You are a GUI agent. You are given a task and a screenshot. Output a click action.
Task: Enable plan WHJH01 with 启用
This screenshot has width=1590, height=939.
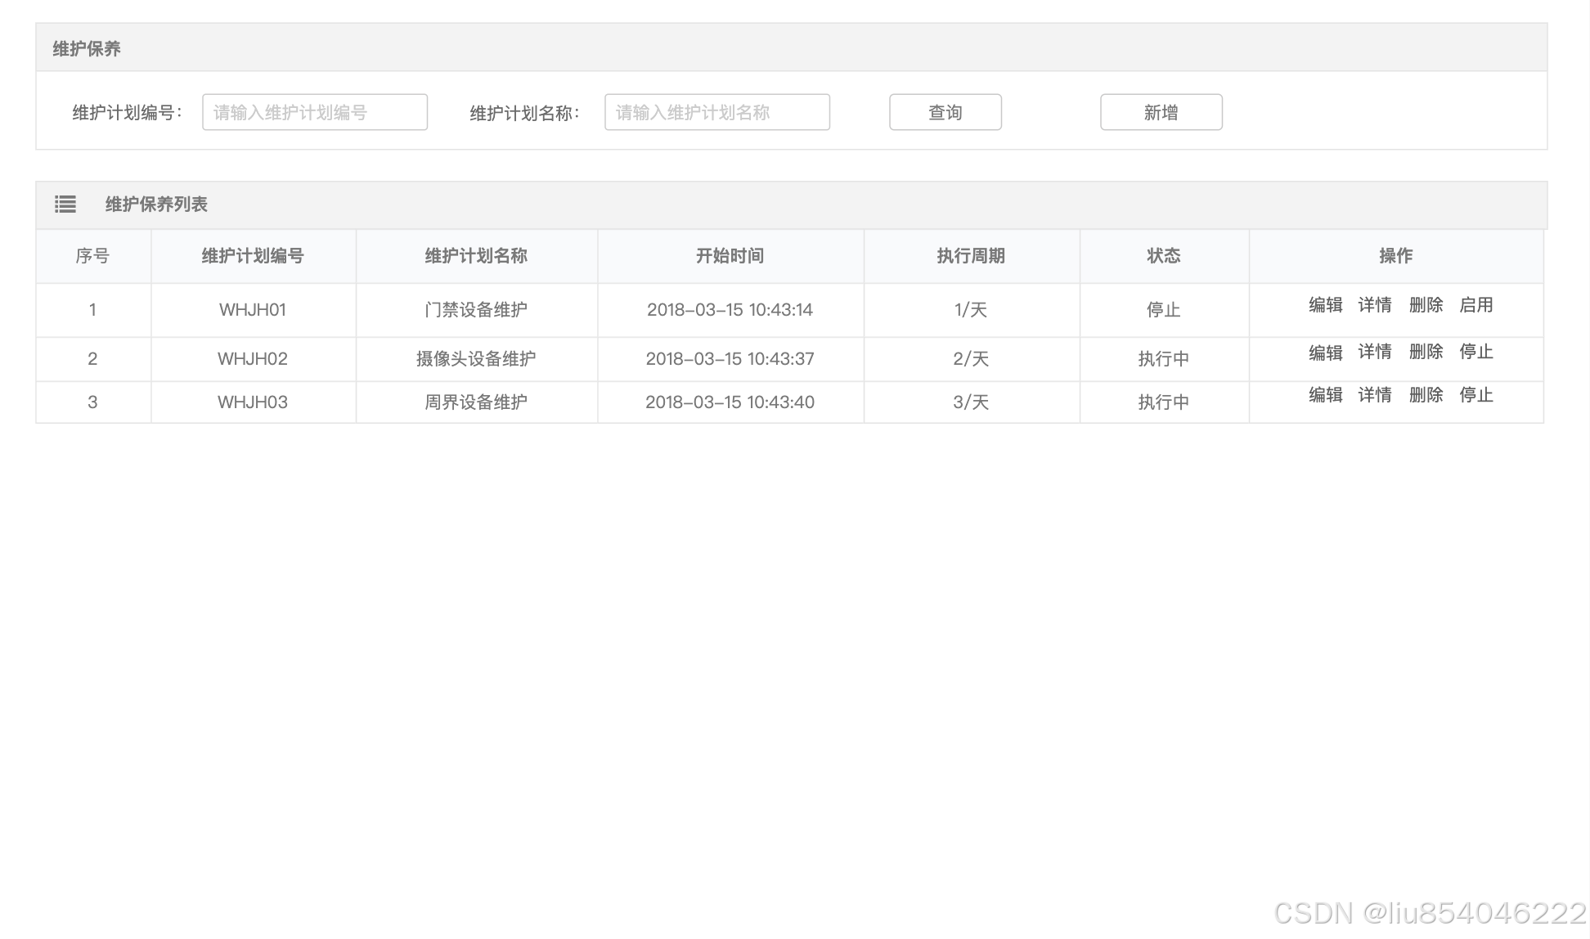(x=1476, y=305)
